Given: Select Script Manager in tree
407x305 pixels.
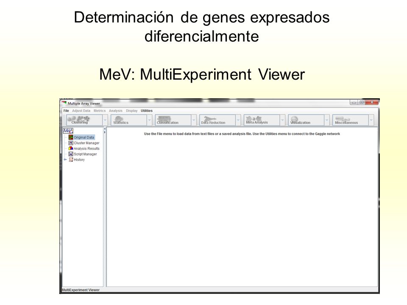Looking at the screenshot, I should (85, 154).
